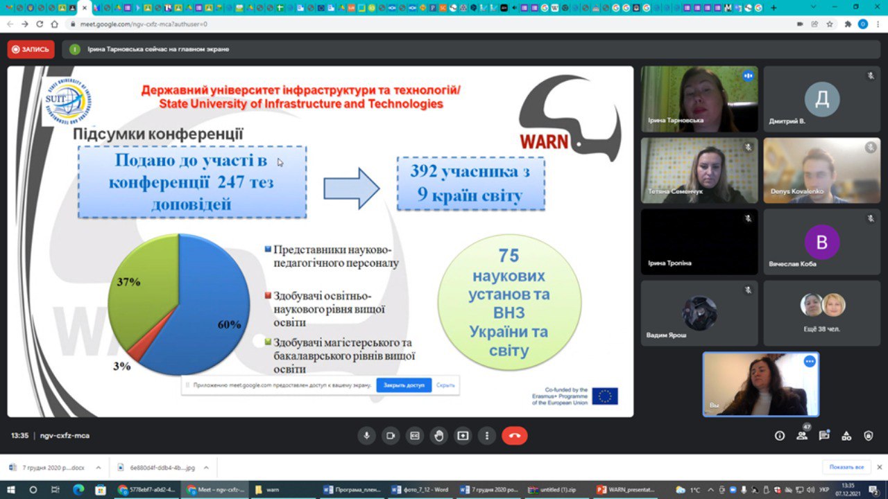Open meeting details info icon
Screen dimensions: 888x499
[x=780, y=436]
